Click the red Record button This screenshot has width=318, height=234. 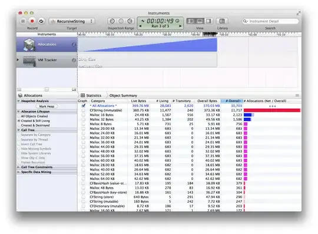coord(32,21)
